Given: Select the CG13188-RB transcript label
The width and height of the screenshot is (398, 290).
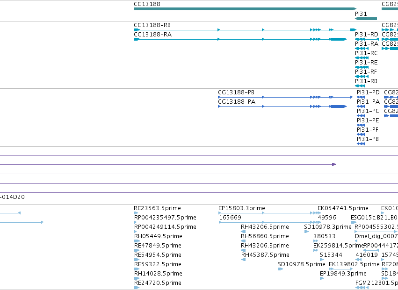Looking at the screenshot, I should click(152, 25).
